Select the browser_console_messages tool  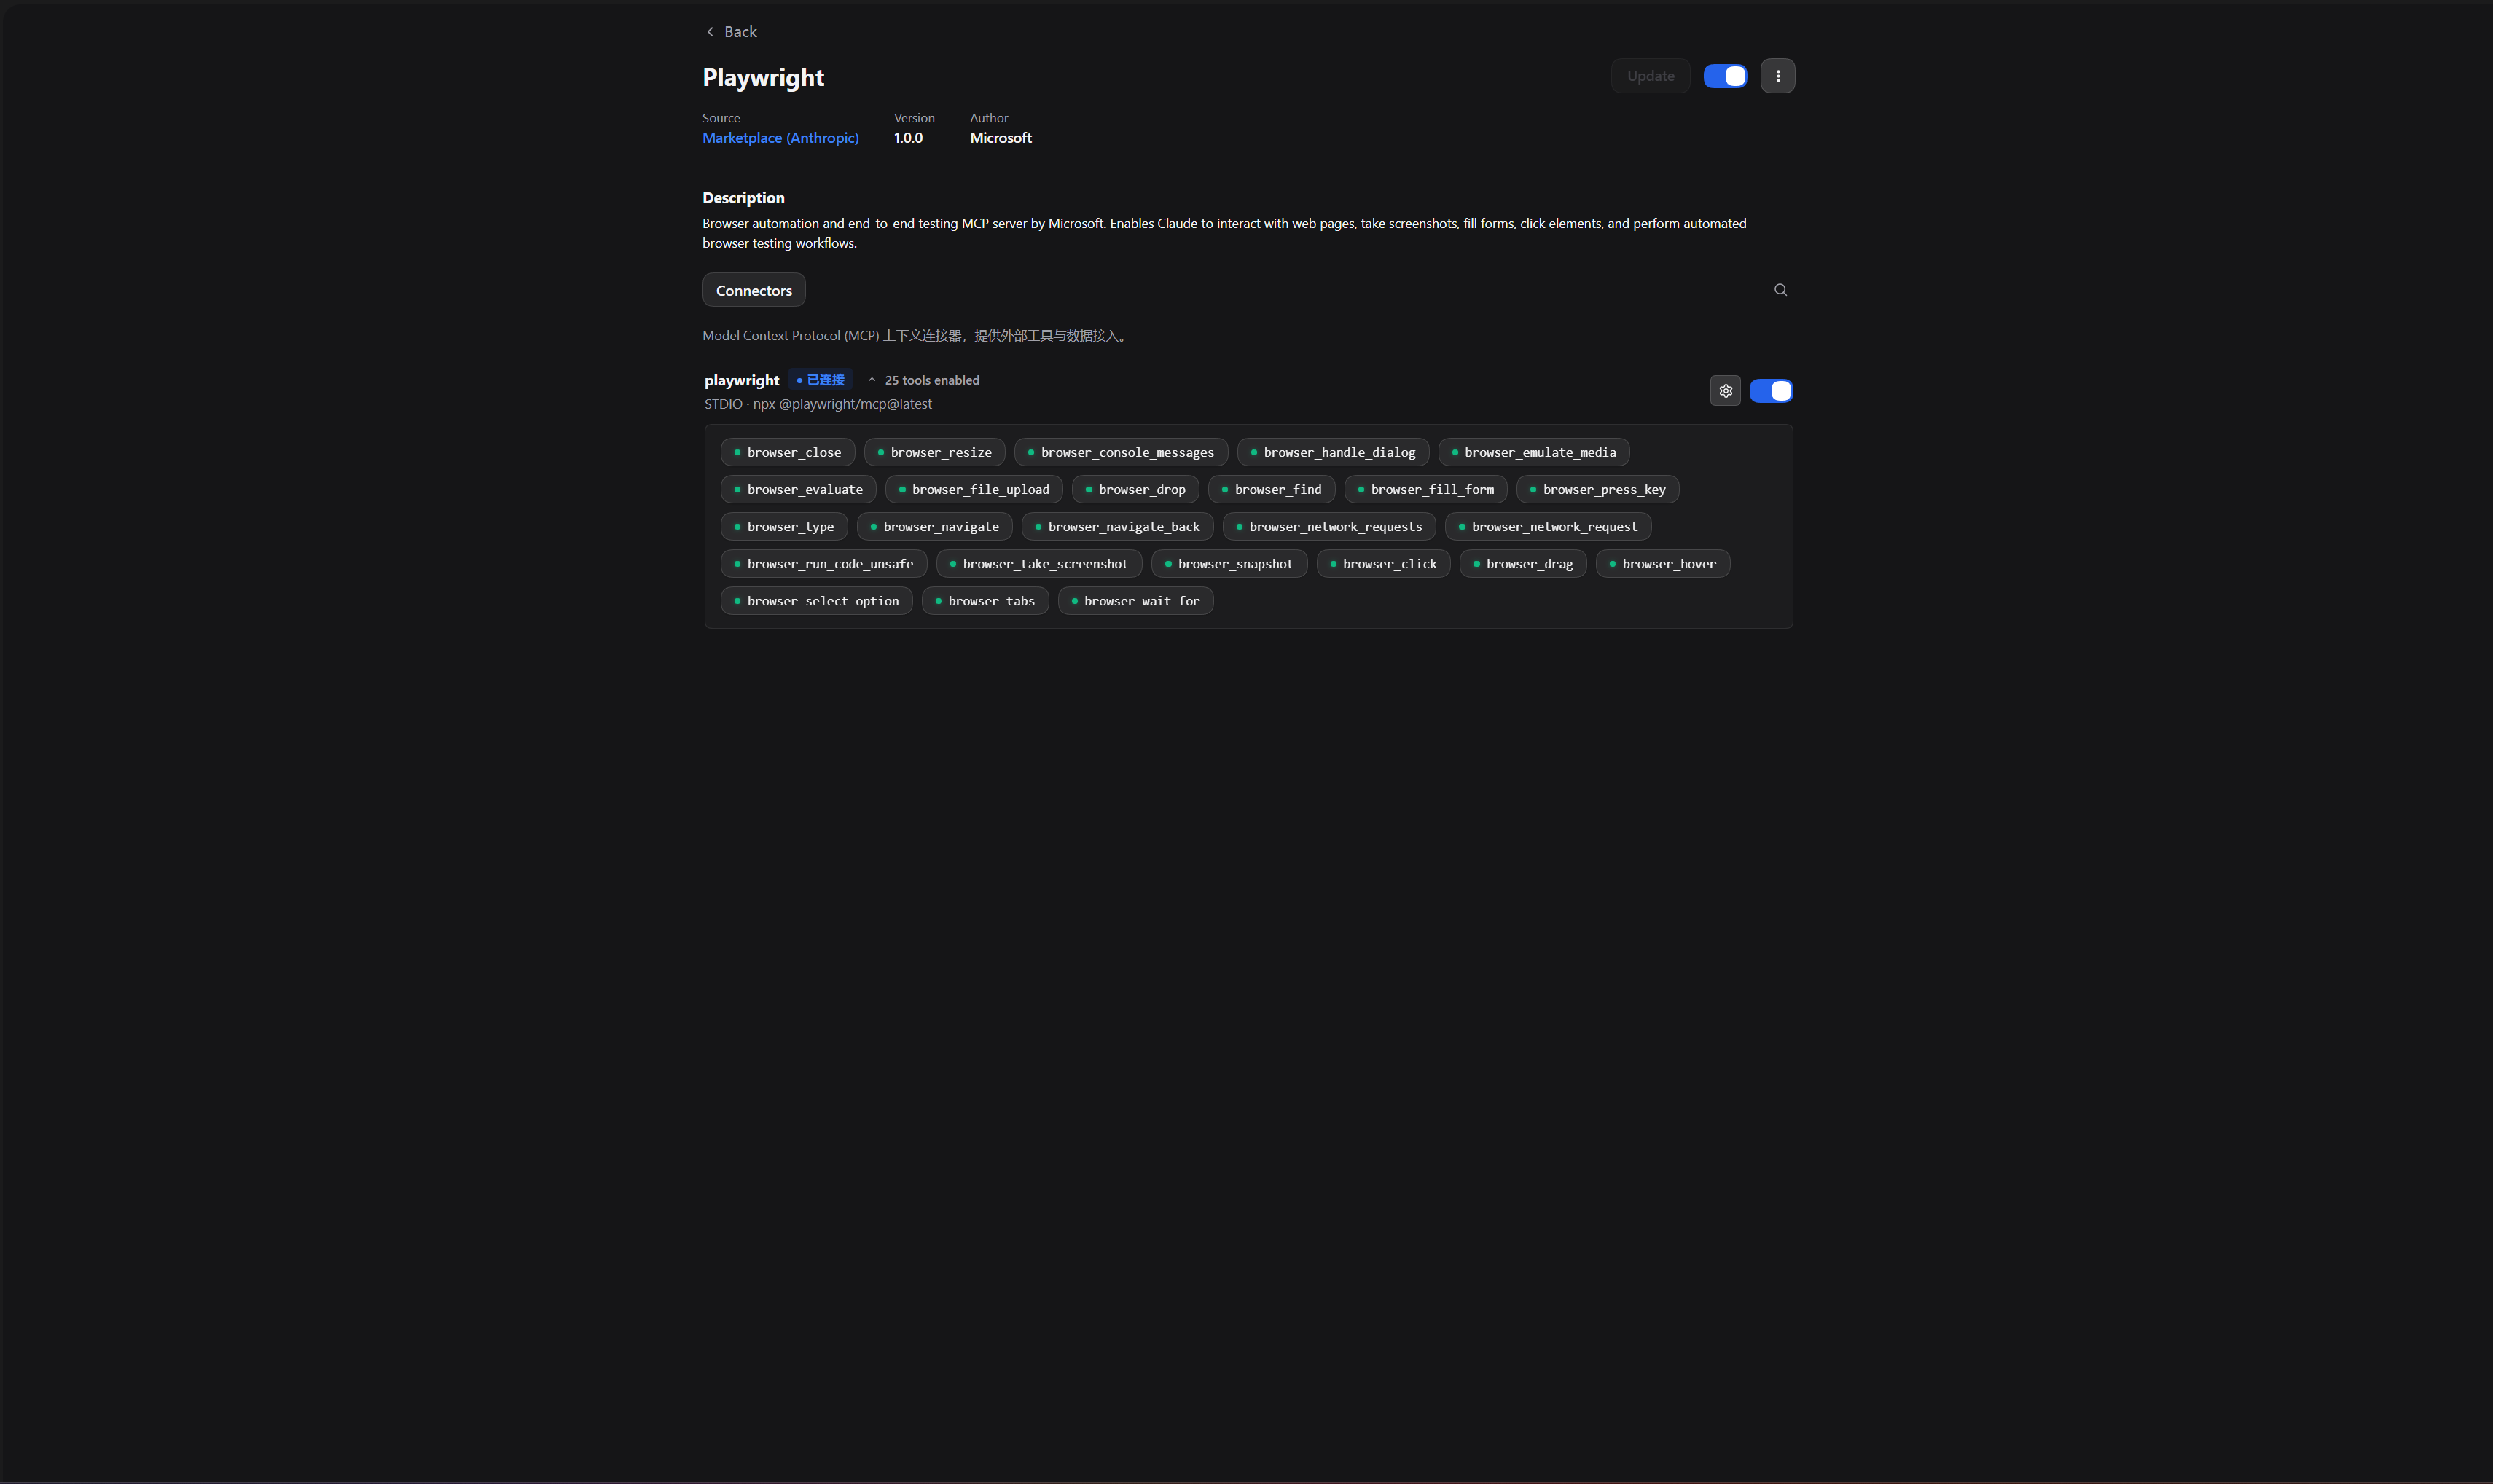[1120, 452]
